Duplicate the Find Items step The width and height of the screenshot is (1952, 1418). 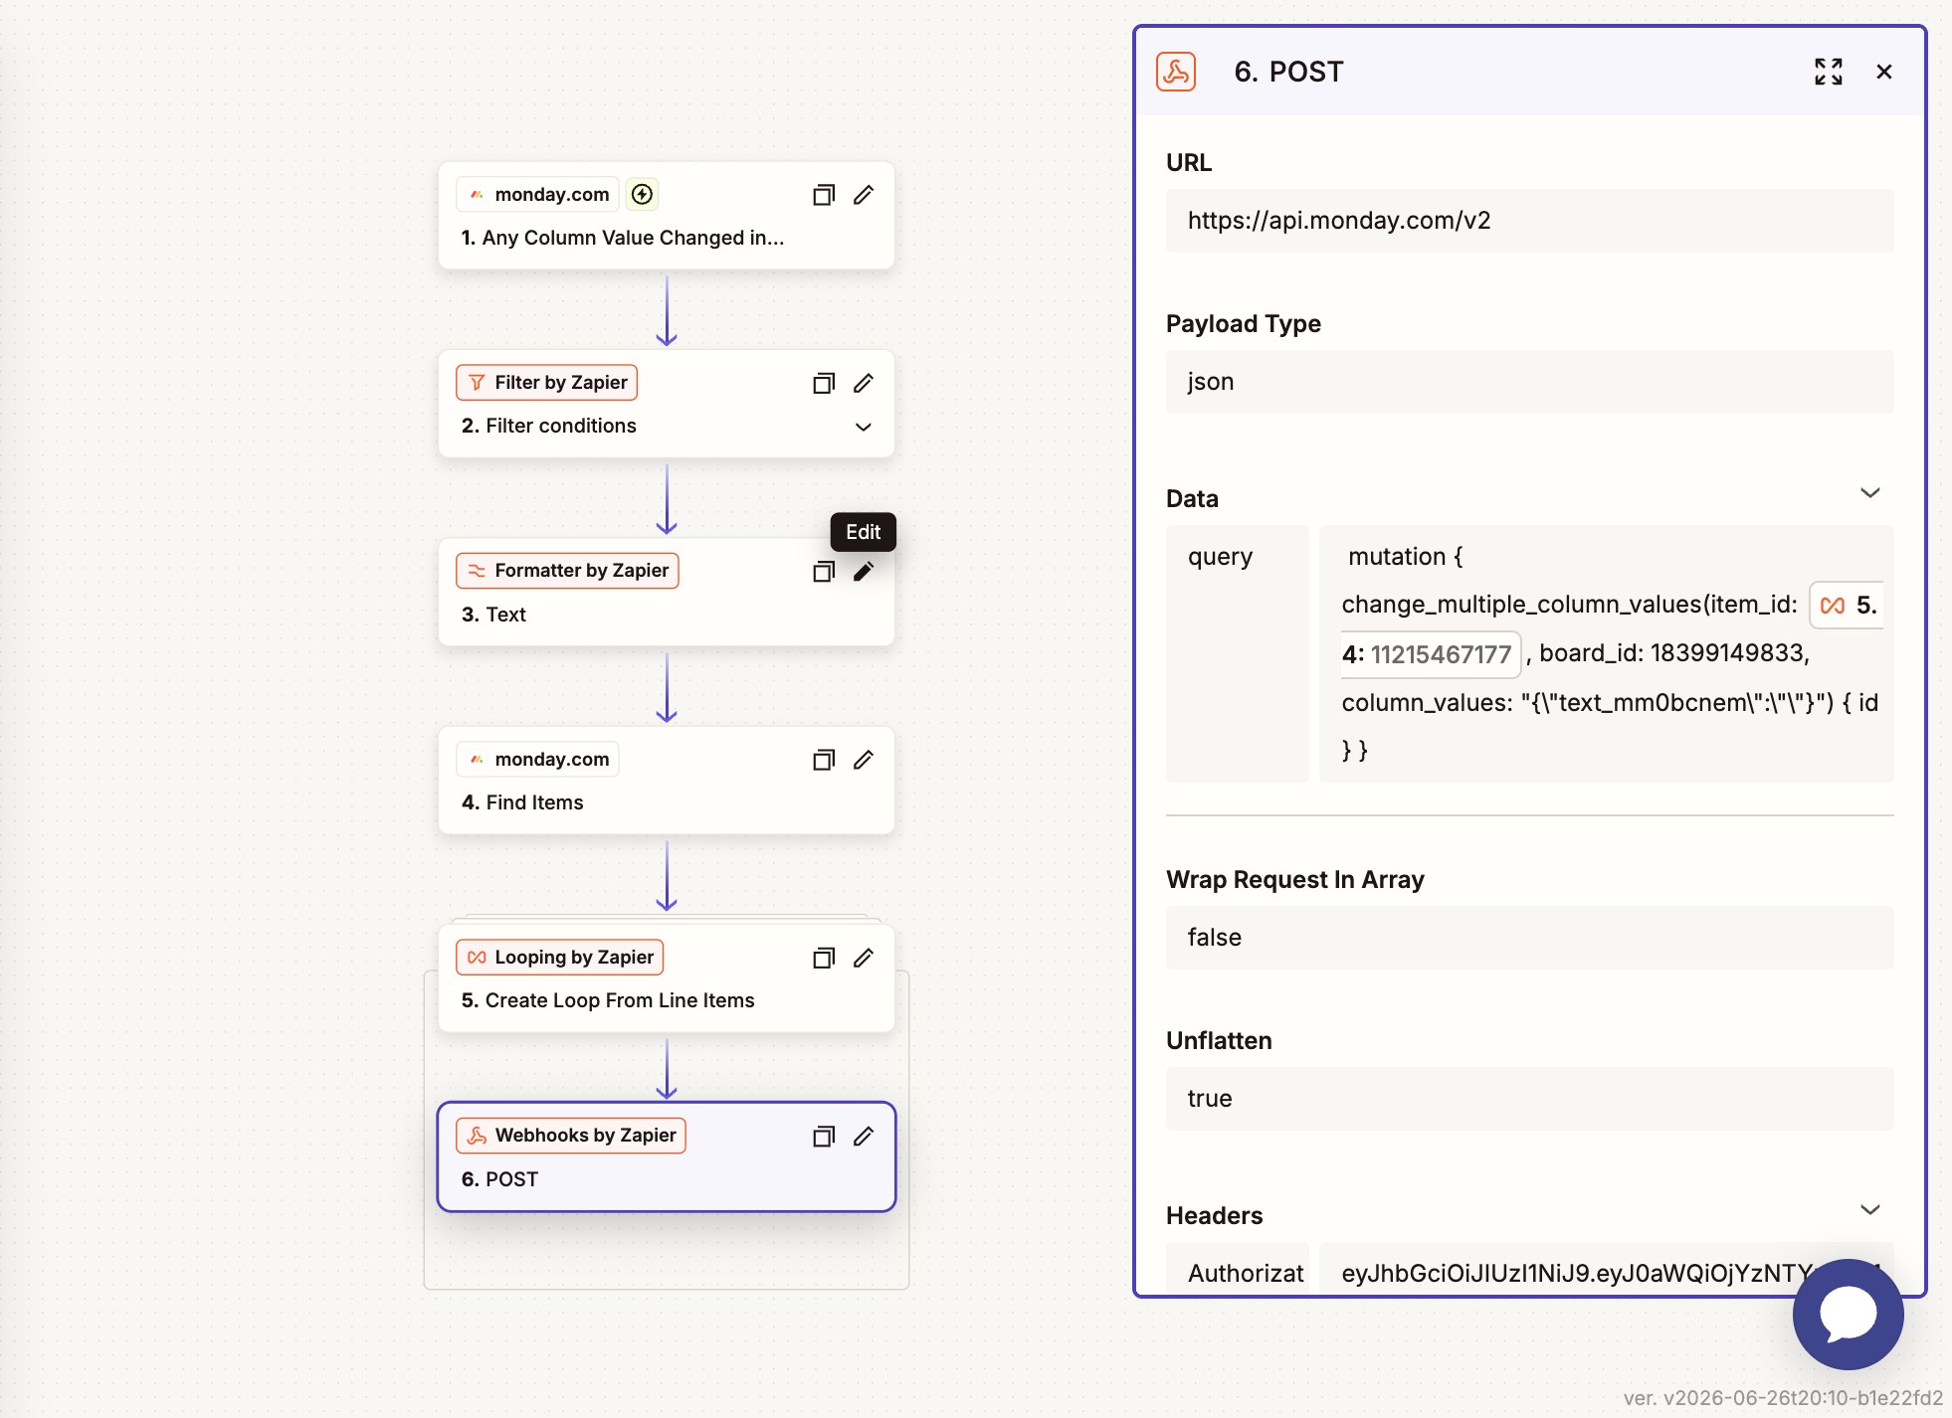pyautogui.click(x=823, y=760)
